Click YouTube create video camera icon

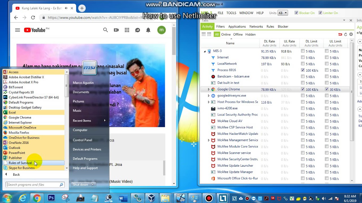pyautogui.click(x=116, y=30)
